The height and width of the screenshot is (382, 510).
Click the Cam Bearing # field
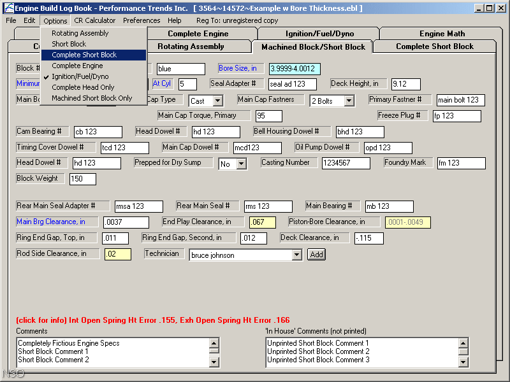pos(98,132)
